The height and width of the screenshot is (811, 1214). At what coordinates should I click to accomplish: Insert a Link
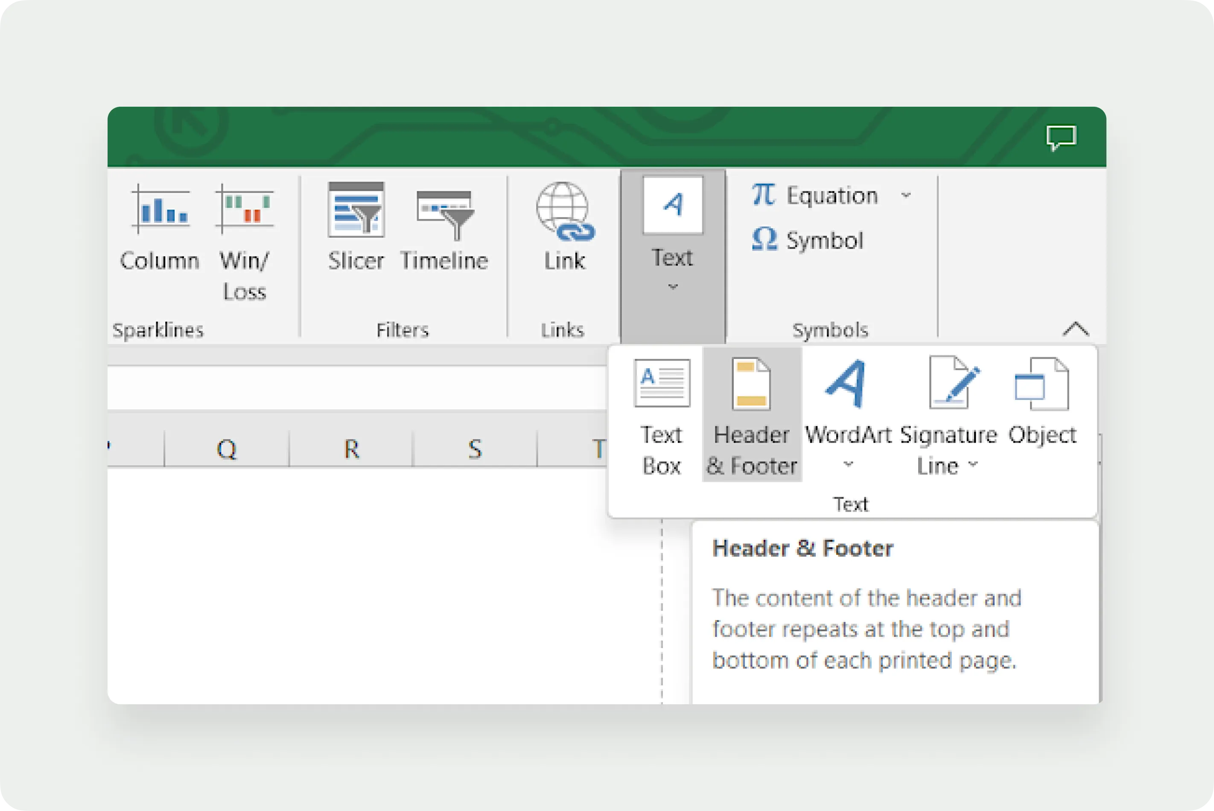[564, 227]
